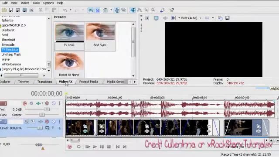Screen dimensions: 279x157
Task: Switch to the Transitions tab
Action: tap(44, 82)
